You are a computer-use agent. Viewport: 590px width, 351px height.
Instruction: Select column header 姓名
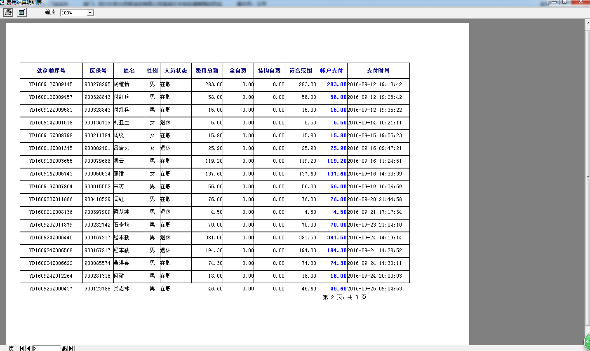click(x=129, y=70)
